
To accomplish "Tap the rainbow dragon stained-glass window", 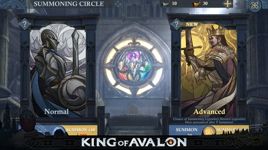I will tap(134, 67).
